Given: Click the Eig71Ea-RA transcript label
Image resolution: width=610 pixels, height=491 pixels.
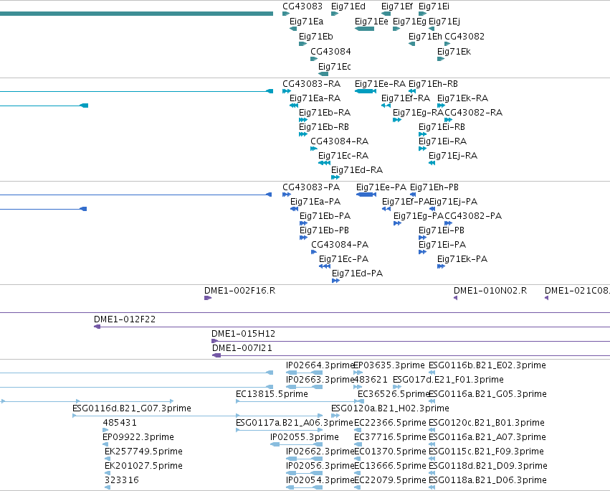Looking at the screenshot, I should [315, 98].
